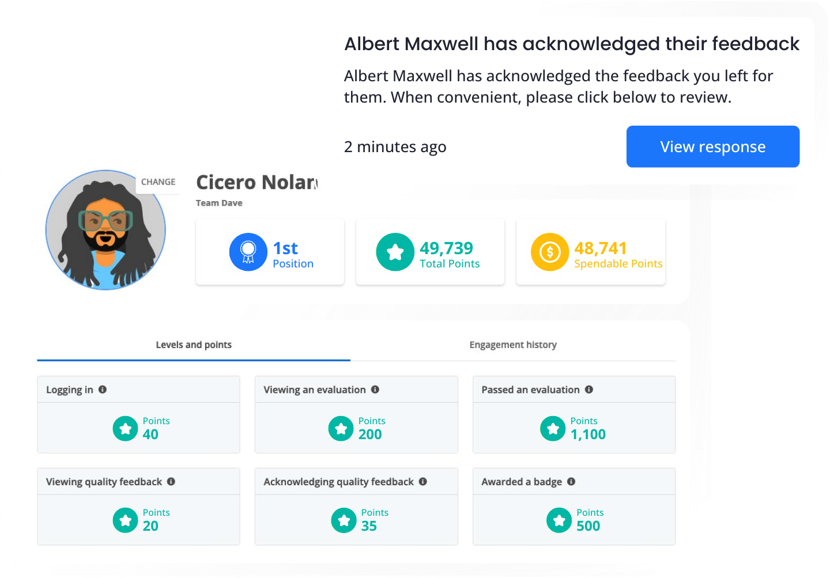830x578 pixels.
Task: Switch to the Engagement history tab
Action: click(x=513, y=345)
